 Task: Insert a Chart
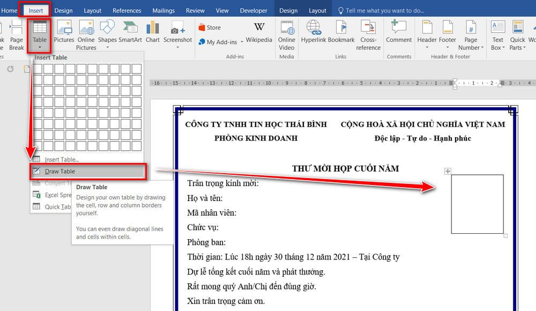(x=152, y=32)
